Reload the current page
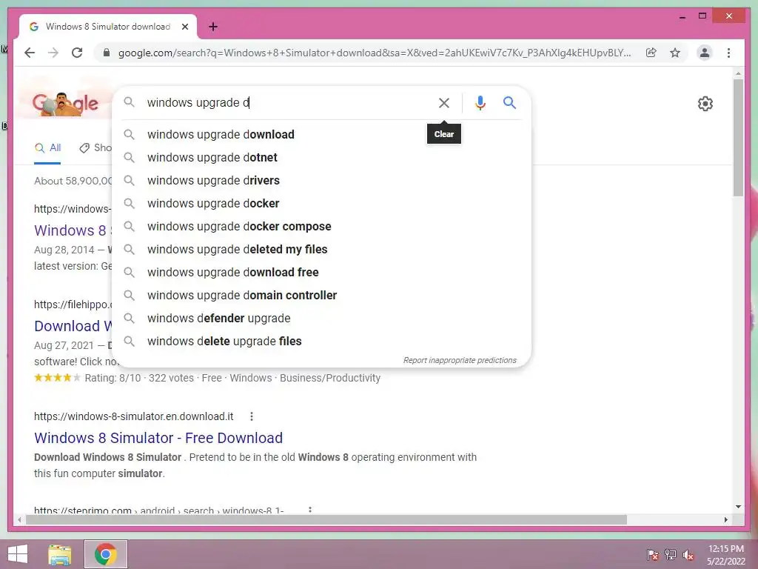This screenshot has height=569, width=758. pos(77,53)
